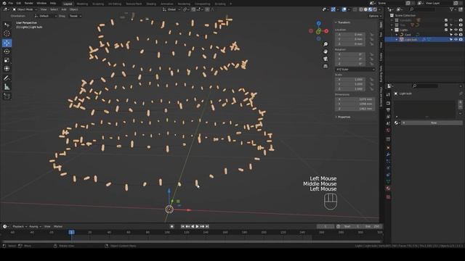Hide the Cord object in viewport
The image size is (465, 261).
[456, 35]
